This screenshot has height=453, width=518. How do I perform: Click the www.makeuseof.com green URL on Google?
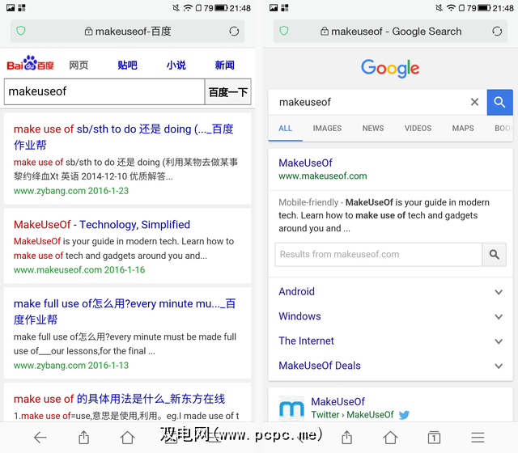(323, 176)
